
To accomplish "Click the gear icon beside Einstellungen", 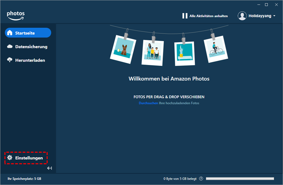I will point(10,157).
